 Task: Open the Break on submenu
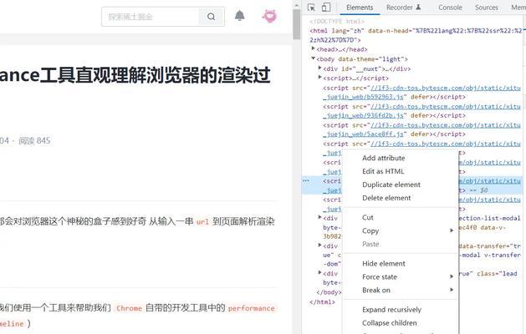tap(401, 290)
